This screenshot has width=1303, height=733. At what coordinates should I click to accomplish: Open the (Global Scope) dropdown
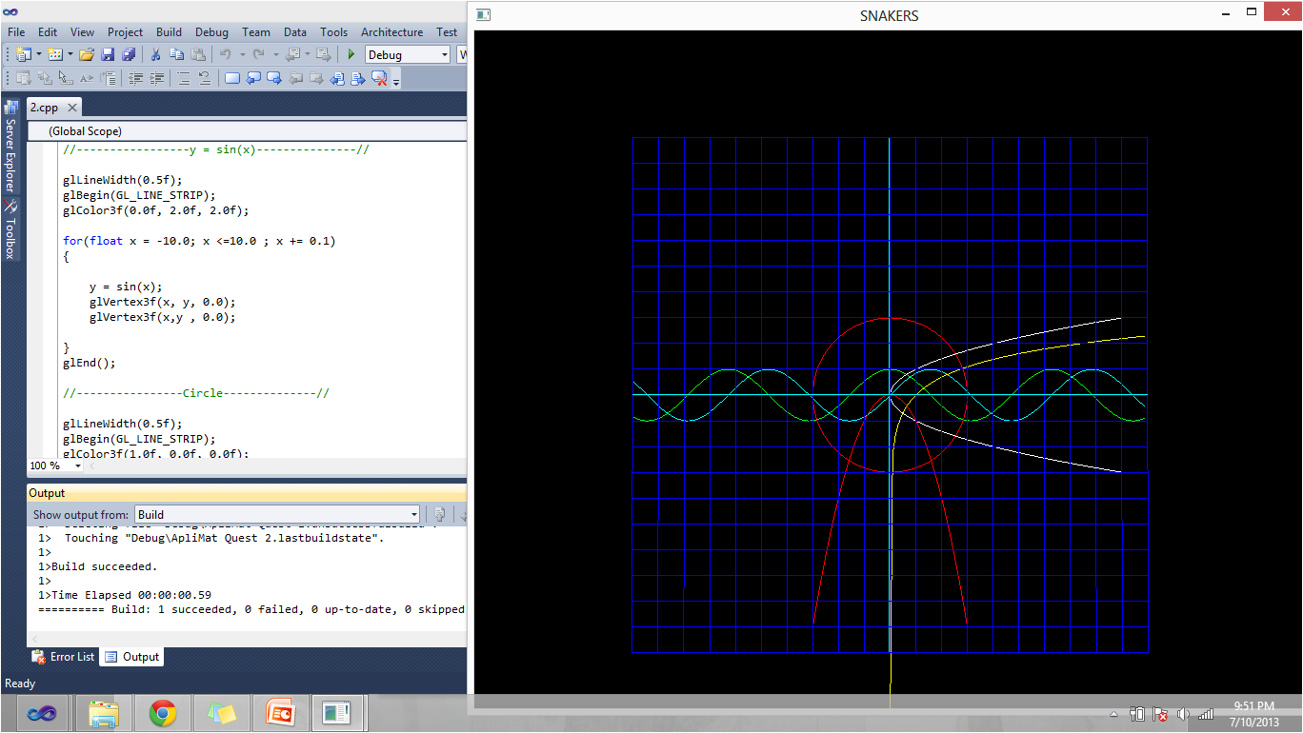[248, 131]
